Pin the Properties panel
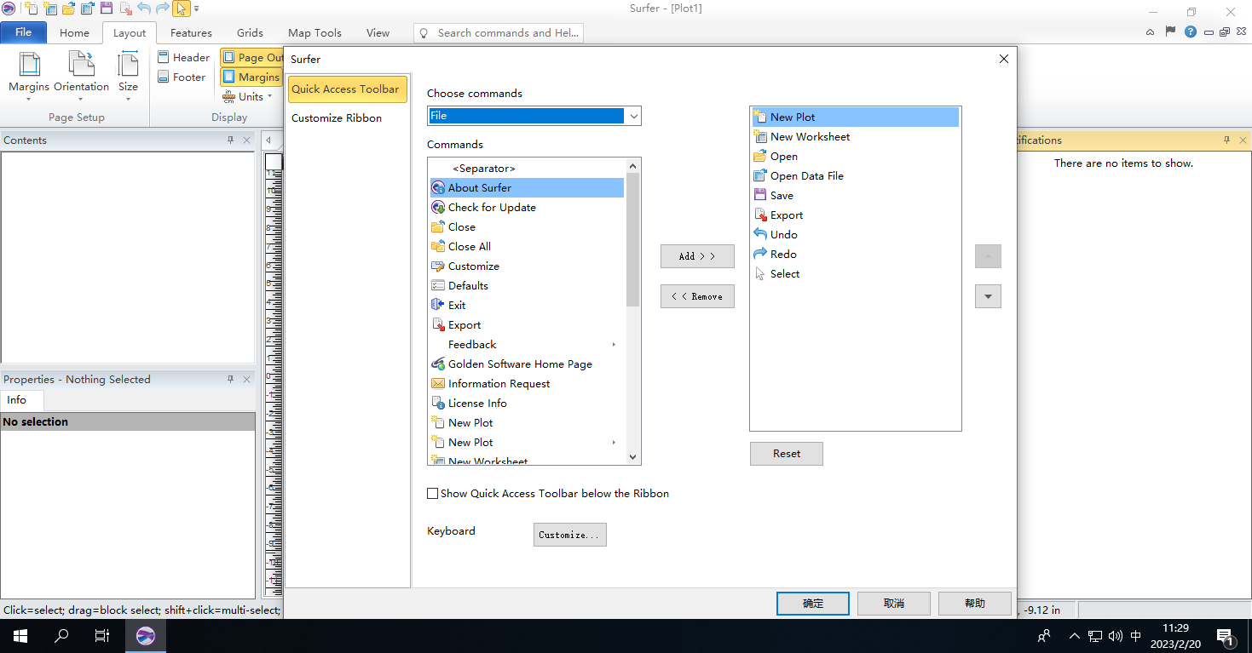The height and width of the screenshot is (653, 1252). 230,380
